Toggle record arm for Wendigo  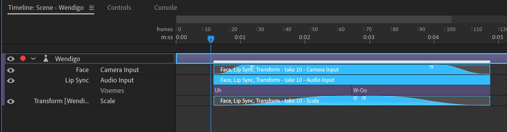point(23,59)
